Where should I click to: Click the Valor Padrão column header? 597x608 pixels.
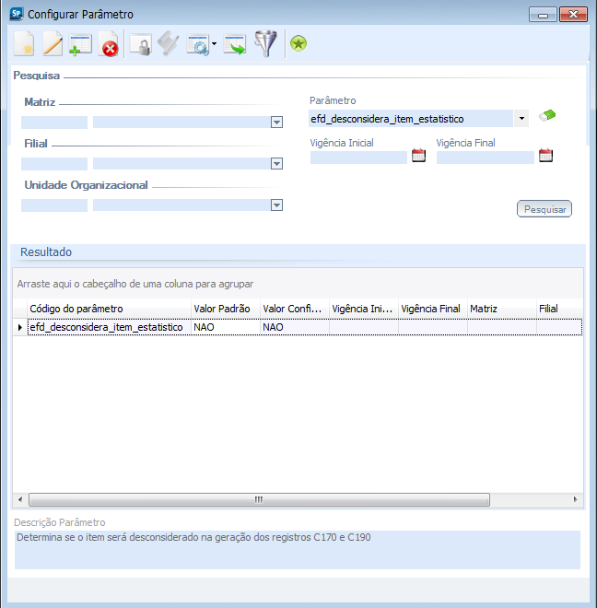click(226, 309)
